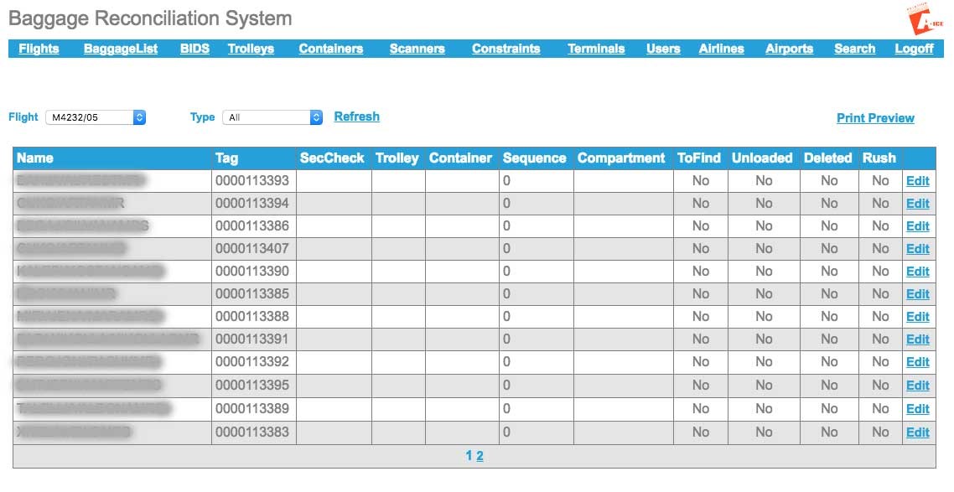The height and width of the screenshot is (492, 954).
Task: Open the Search page
Action: coord(854,49)
